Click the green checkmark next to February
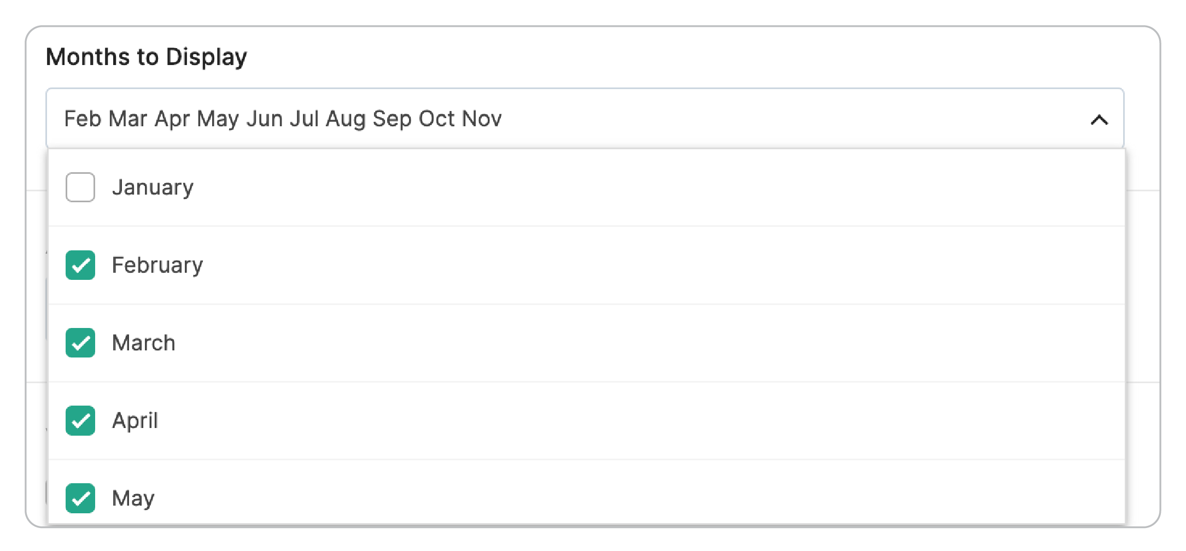Screen dimensions: 1186x551 click(80, 265)
